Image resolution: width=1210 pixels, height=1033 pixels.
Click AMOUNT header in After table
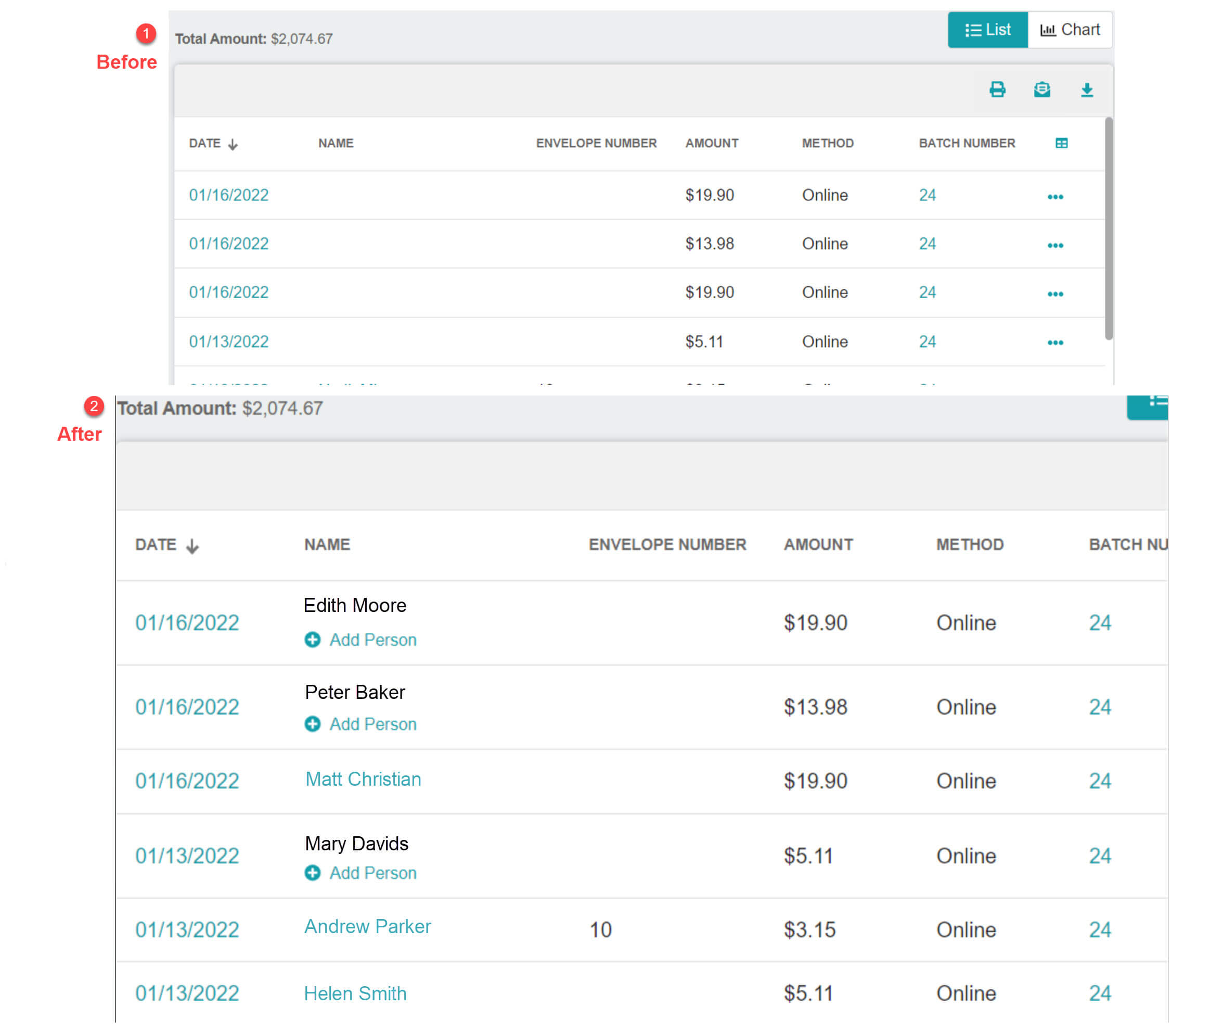[x=818, y=544]
